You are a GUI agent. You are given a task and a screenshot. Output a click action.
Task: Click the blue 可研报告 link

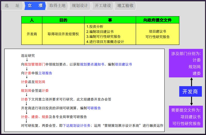pos(94,108)
